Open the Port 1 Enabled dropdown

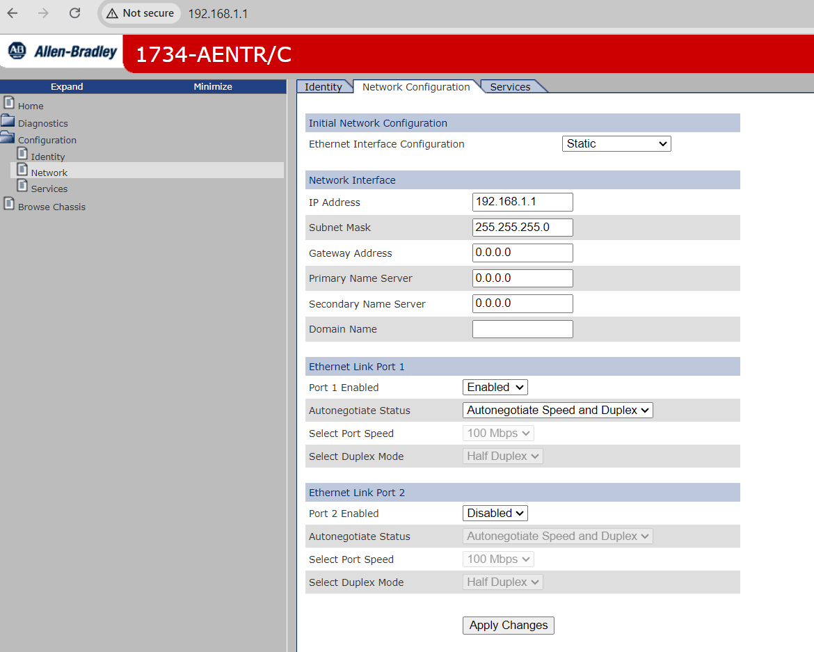point(495,388)
